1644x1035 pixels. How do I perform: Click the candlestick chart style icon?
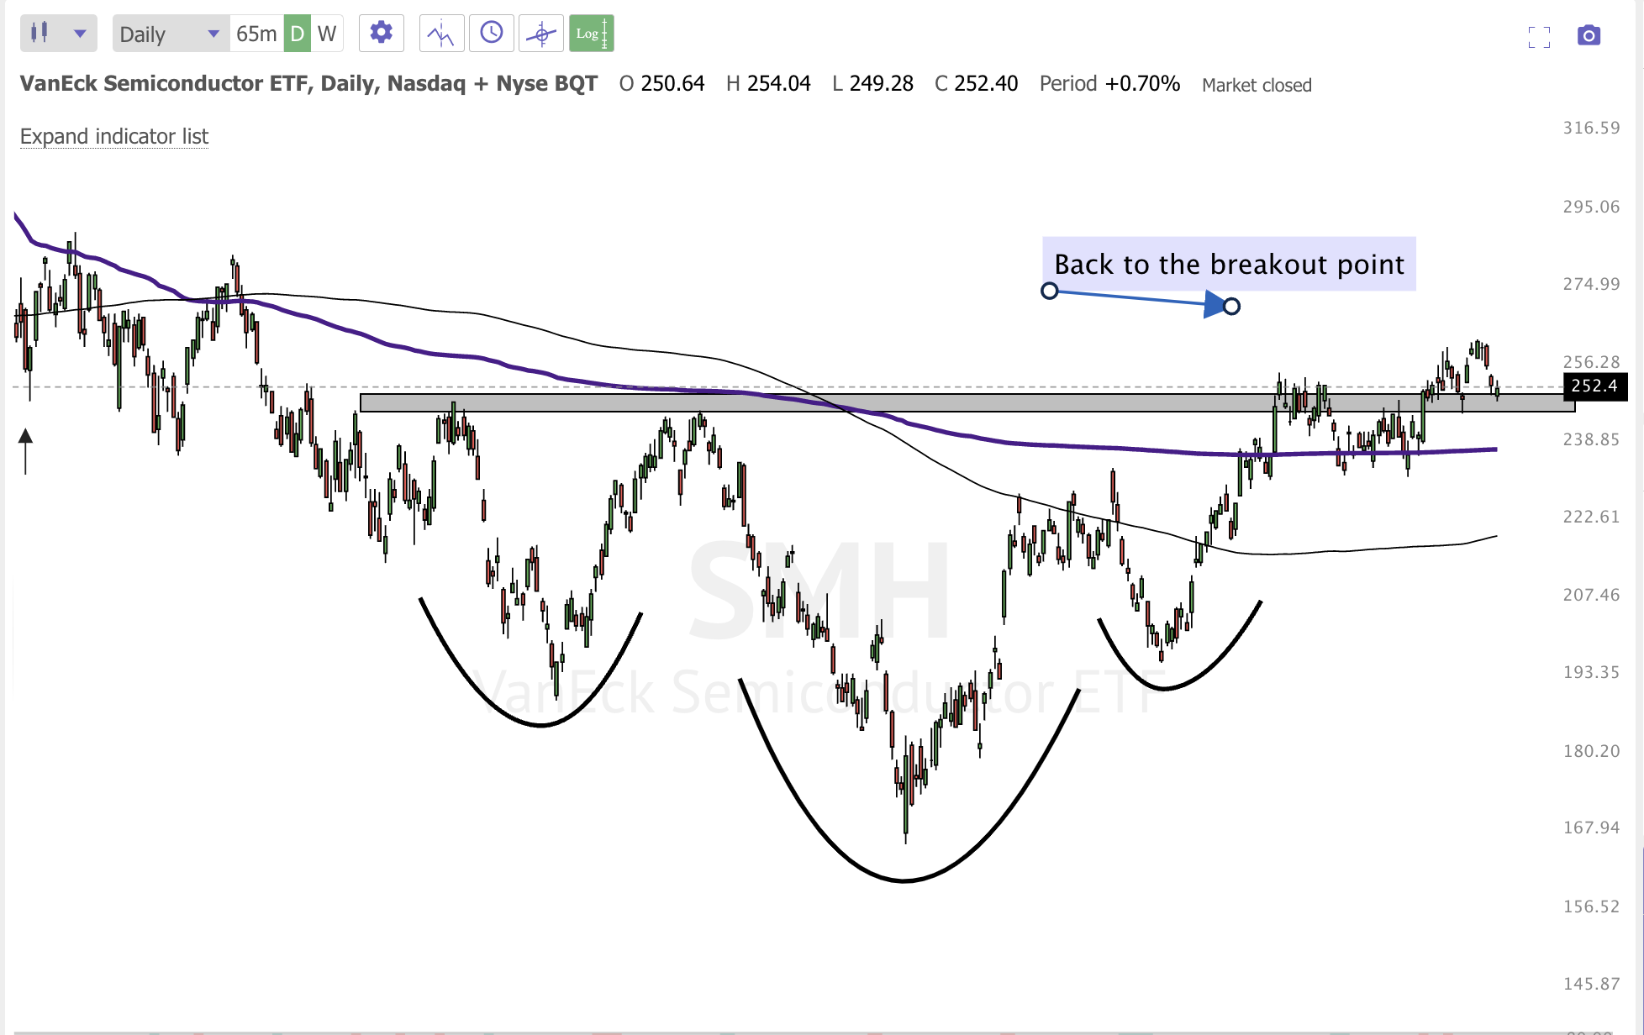(40, 34)
